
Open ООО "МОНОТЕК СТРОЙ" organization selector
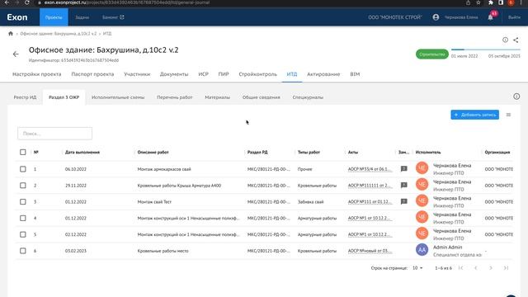(x=395, y=17)
